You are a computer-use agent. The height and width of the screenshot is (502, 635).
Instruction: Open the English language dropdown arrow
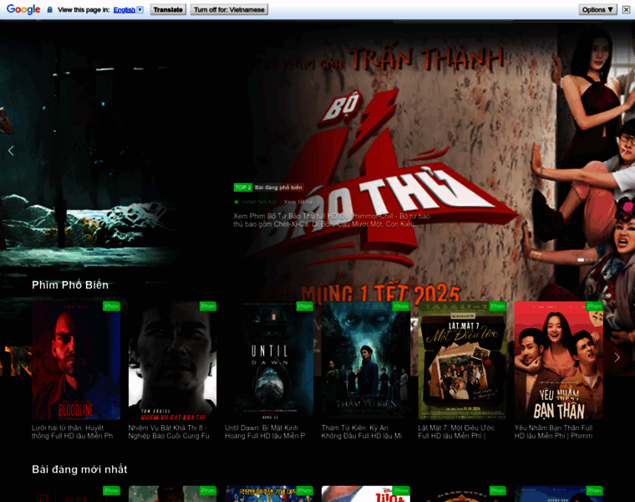tap(140, 10)
